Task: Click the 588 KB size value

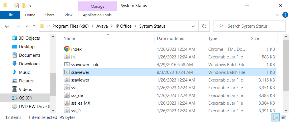Action: [268, 57]
